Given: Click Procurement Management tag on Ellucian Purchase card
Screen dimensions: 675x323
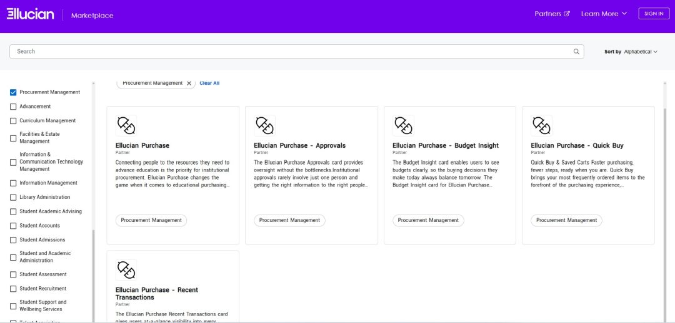Looking at the screenshot, I should (151, 220).
